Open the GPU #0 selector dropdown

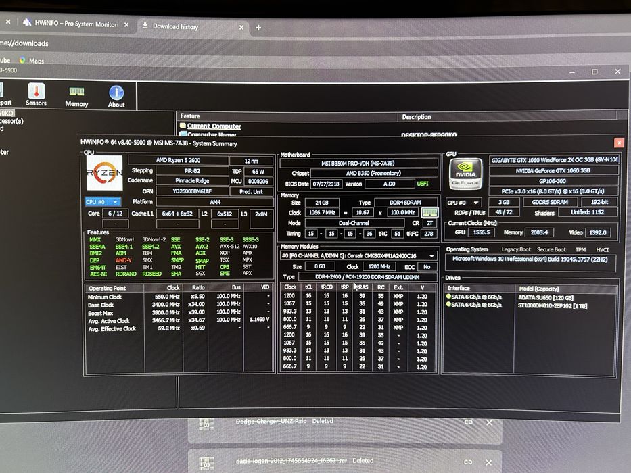click(x=463, y=202)
